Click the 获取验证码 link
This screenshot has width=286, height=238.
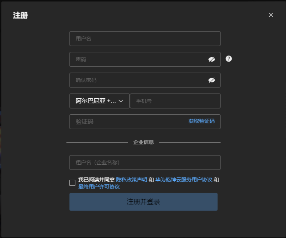tap(202, 121)
